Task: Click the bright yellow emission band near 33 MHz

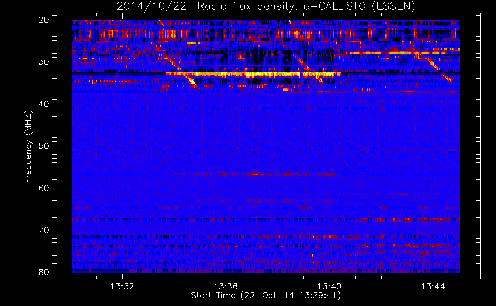Action: coord(253,74)
